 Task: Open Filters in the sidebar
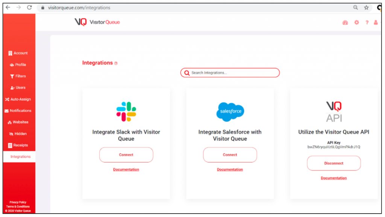tap(18, 76)
